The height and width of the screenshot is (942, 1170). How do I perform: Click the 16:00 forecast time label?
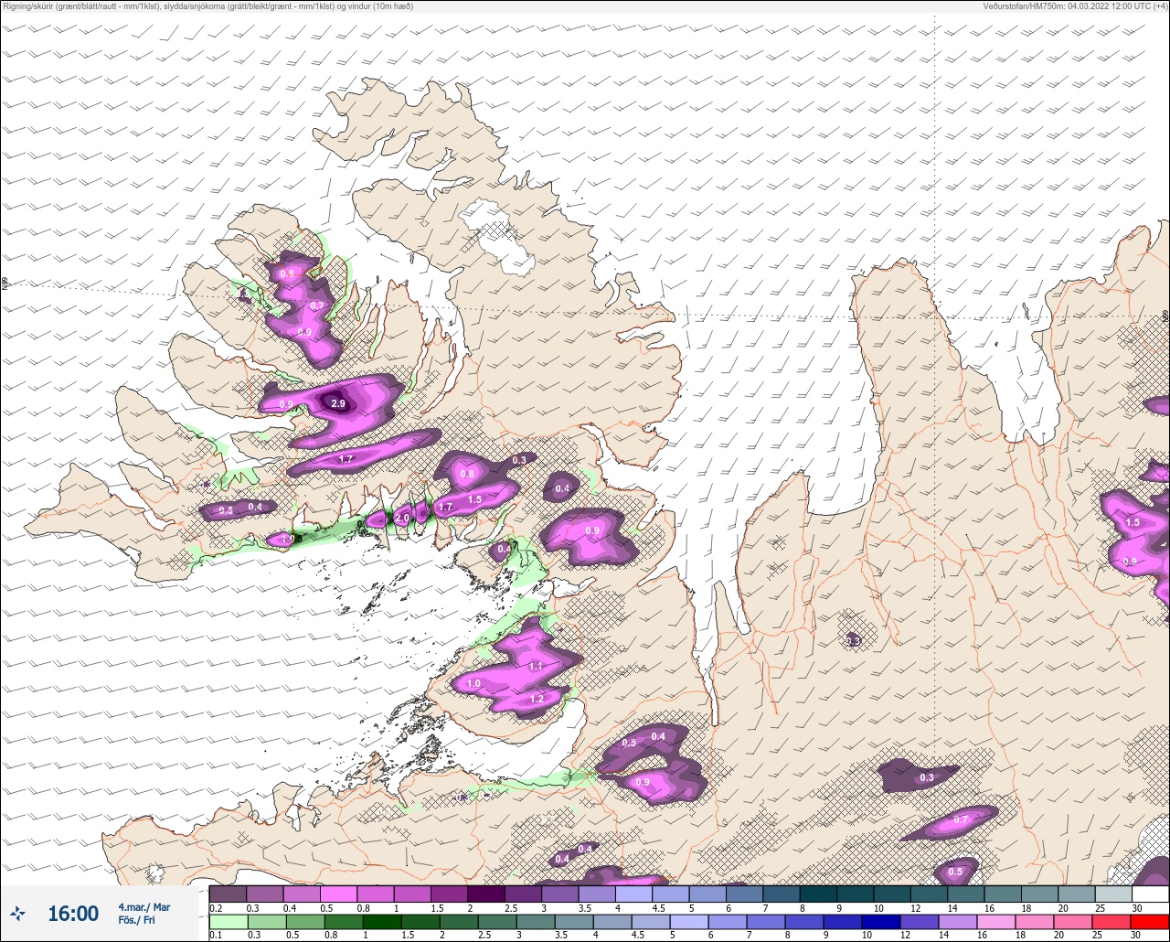tap(73, 914)
